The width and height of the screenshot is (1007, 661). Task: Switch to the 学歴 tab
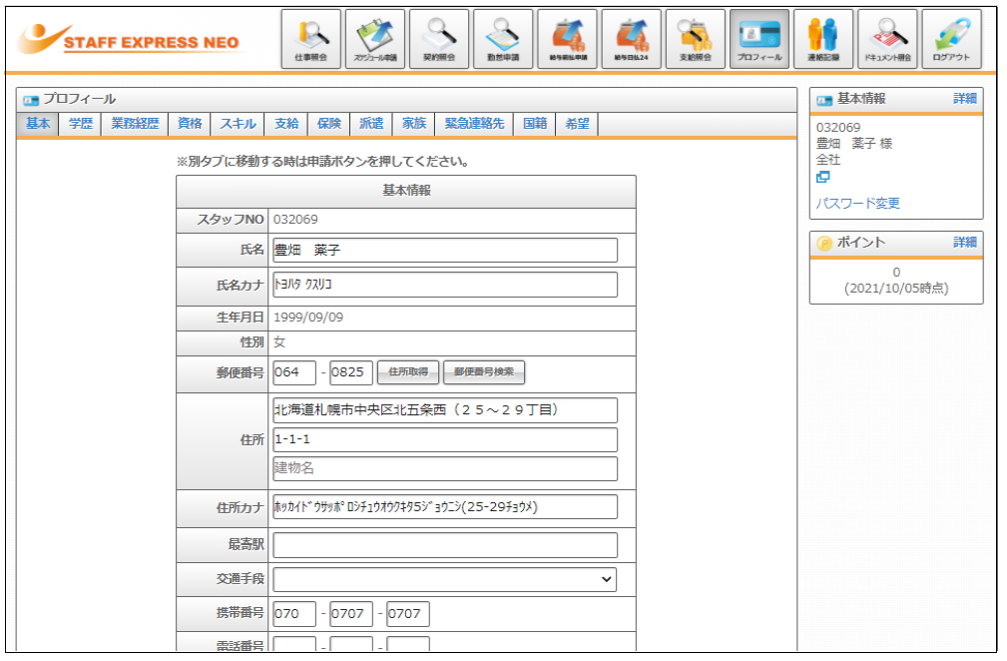point(81,124)
